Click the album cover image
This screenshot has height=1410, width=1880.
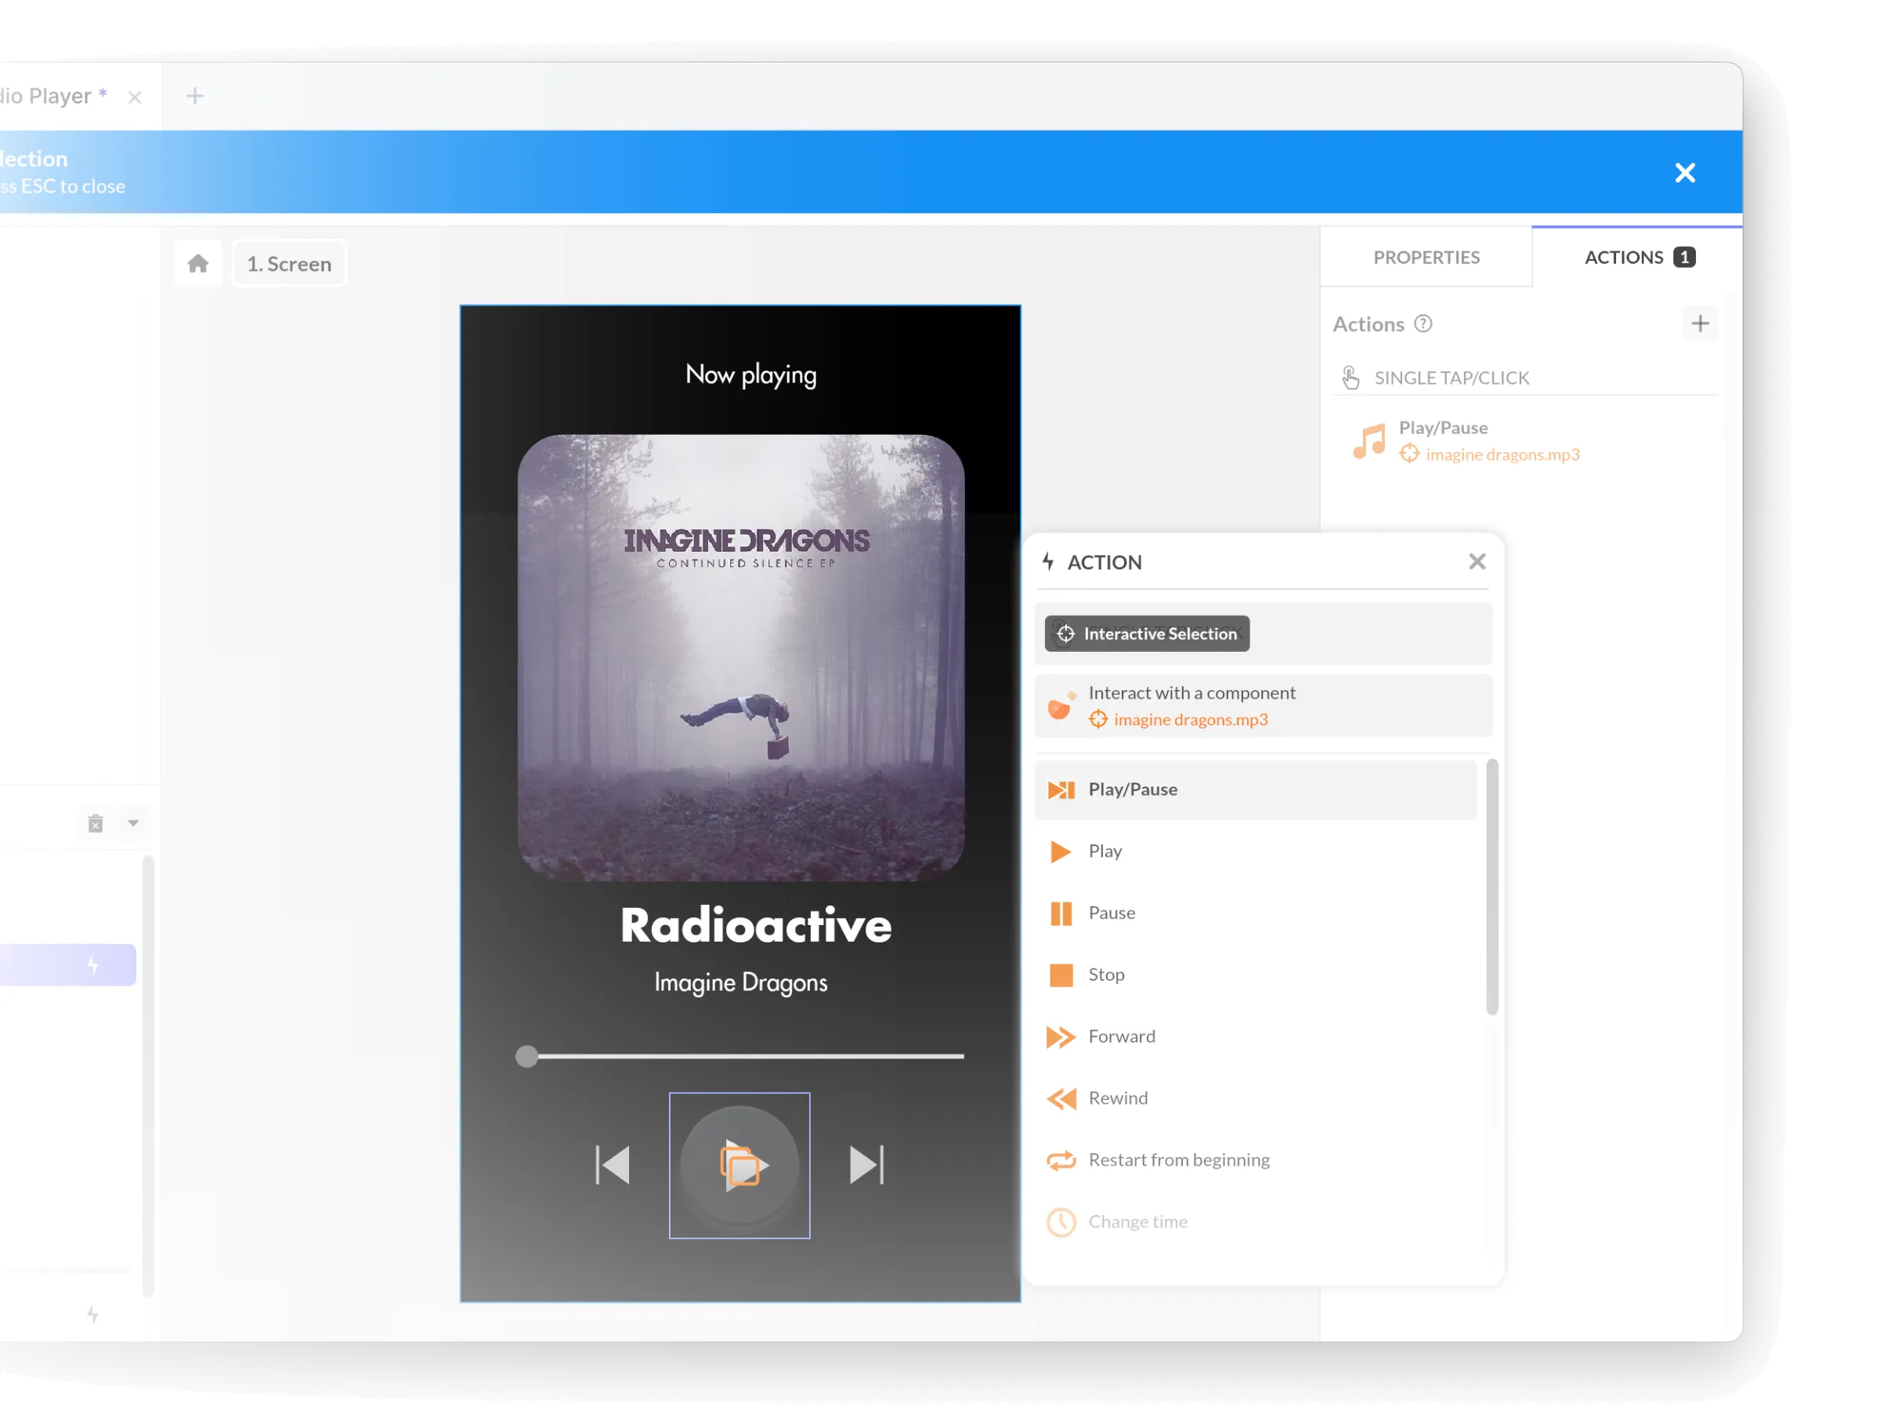(740, 658)
